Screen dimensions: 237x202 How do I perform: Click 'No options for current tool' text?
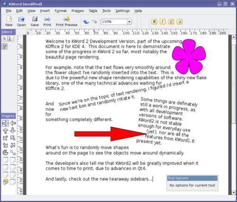tap(192, 185)
